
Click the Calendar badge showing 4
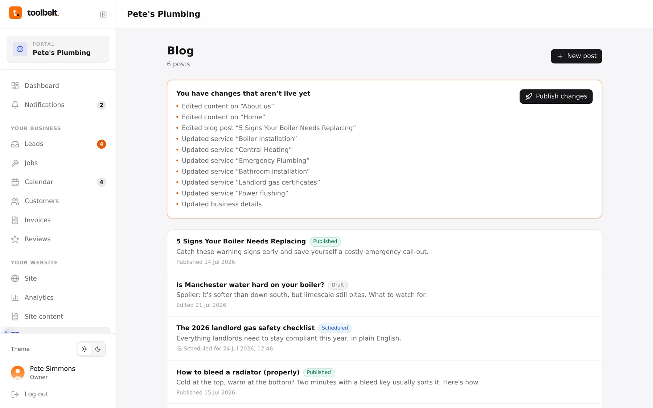pos(102,182)
